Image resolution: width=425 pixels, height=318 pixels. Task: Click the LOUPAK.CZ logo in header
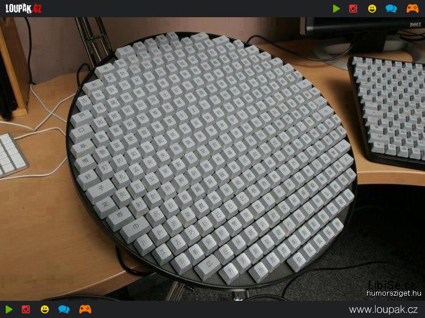(24, 9)
